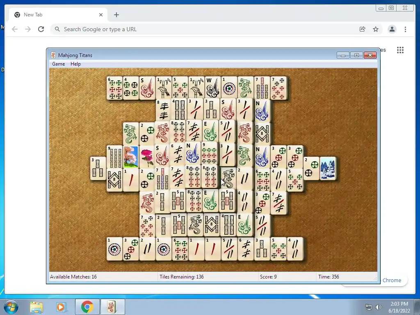Select the 6 of circles tile in bottom row

[180, 249]
